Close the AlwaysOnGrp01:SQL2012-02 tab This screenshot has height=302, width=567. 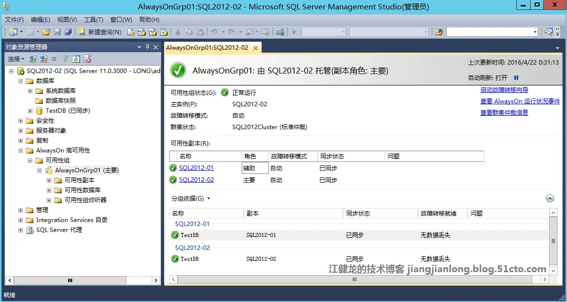tap(255, 48)
